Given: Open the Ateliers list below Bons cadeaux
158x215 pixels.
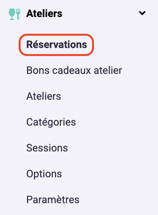Looking at the screenshot, I should (x=44, y=96).
